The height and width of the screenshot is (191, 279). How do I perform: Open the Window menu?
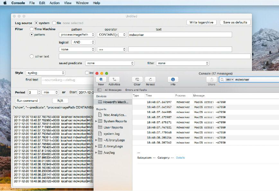[x=82, y=3]
